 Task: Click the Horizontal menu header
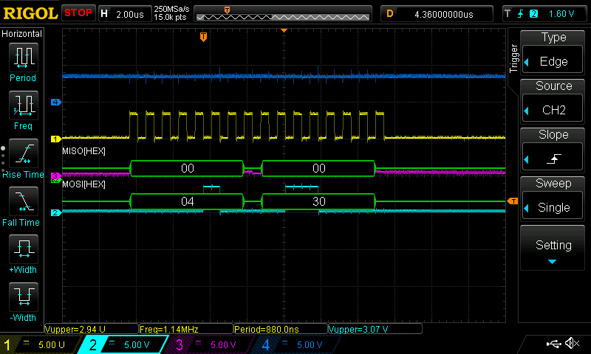click(22, 33)
